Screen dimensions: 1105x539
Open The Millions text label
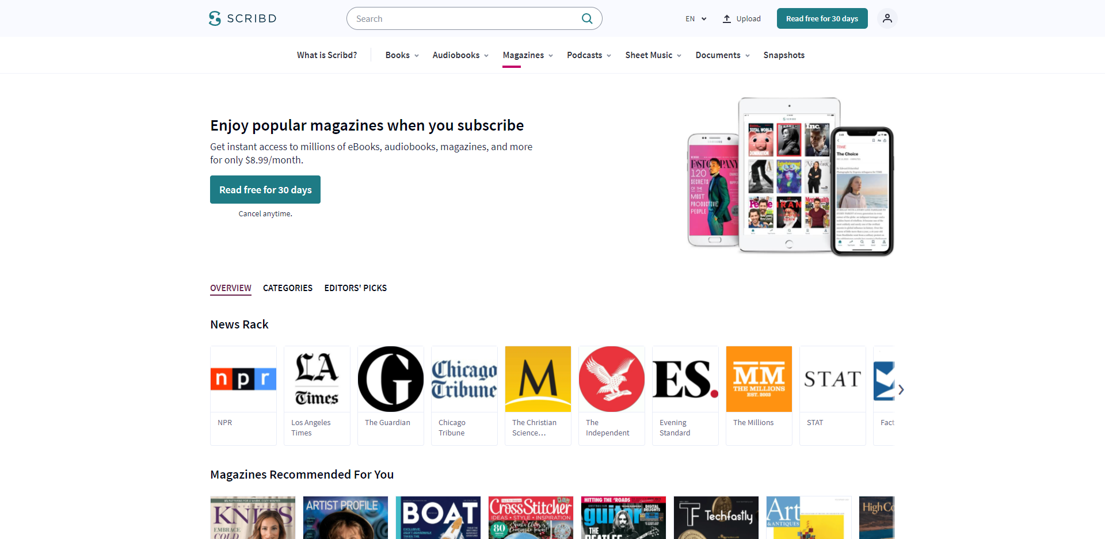tap(753, 423)
